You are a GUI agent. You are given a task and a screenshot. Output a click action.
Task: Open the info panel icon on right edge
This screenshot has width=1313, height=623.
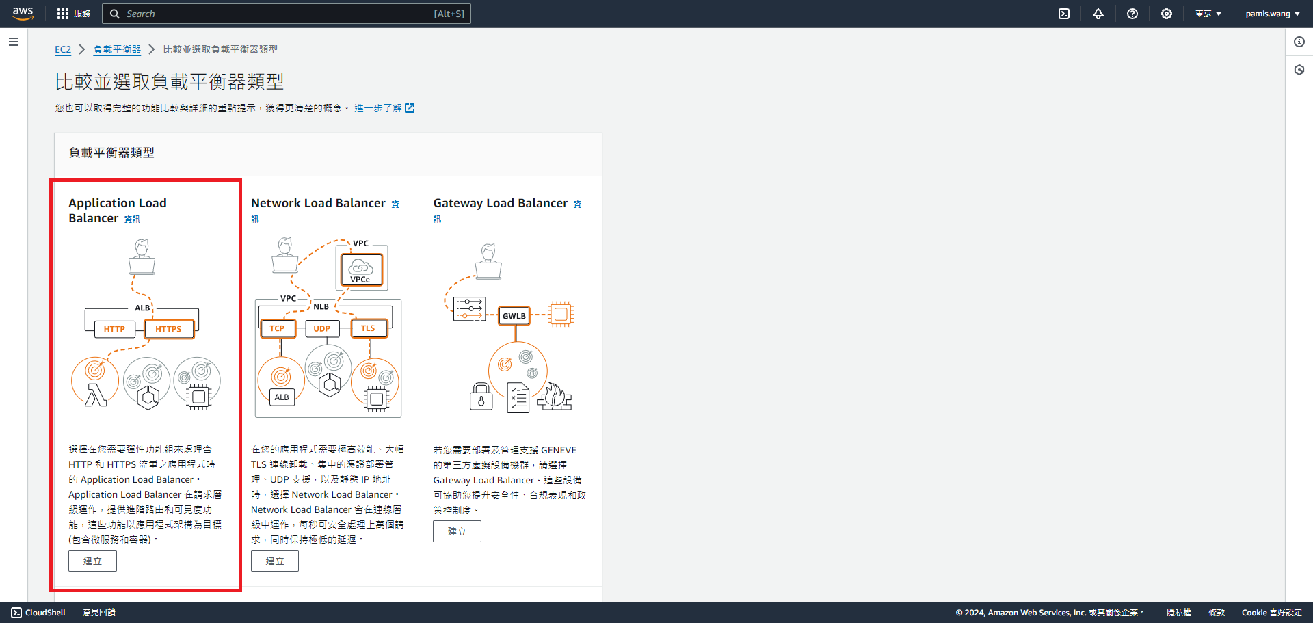1299,42
